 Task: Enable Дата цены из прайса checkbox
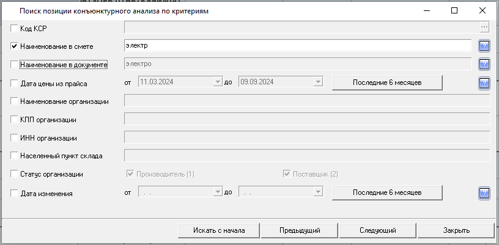(x=15, y=82)
